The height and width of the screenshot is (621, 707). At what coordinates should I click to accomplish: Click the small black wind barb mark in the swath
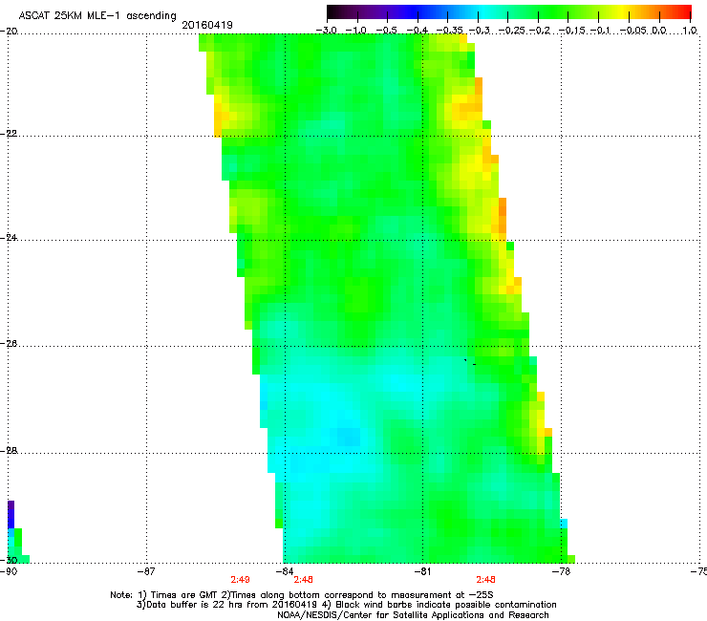[x=470, y=362]
